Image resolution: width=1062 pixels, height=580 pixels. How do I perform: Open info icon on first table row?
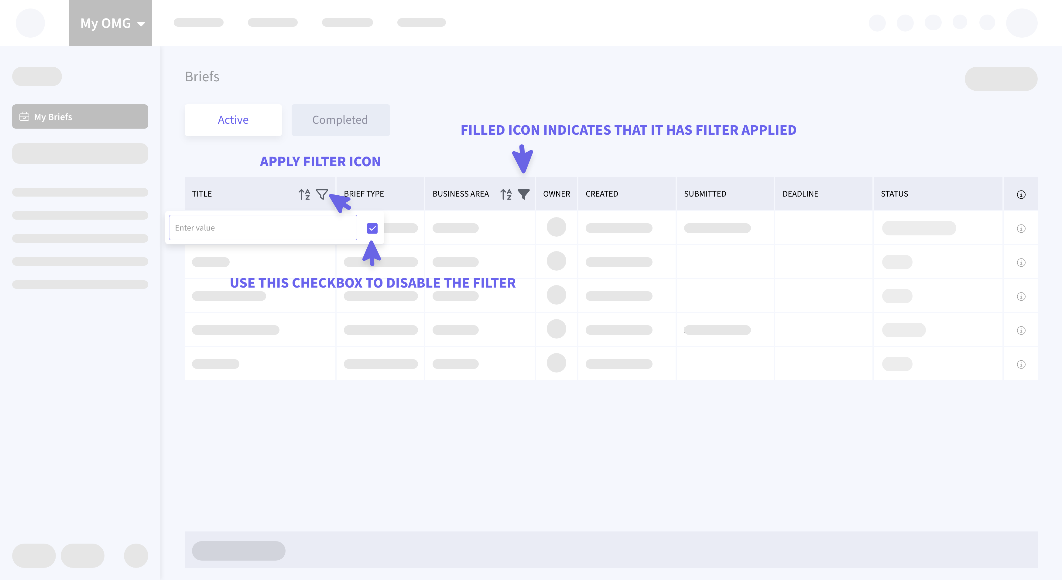pyautogui.click(x=1021, y=228)
